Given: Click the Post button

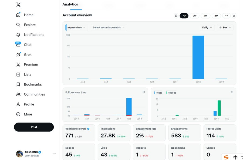Looking at the screenshot, I should click(x=34, y=127).
